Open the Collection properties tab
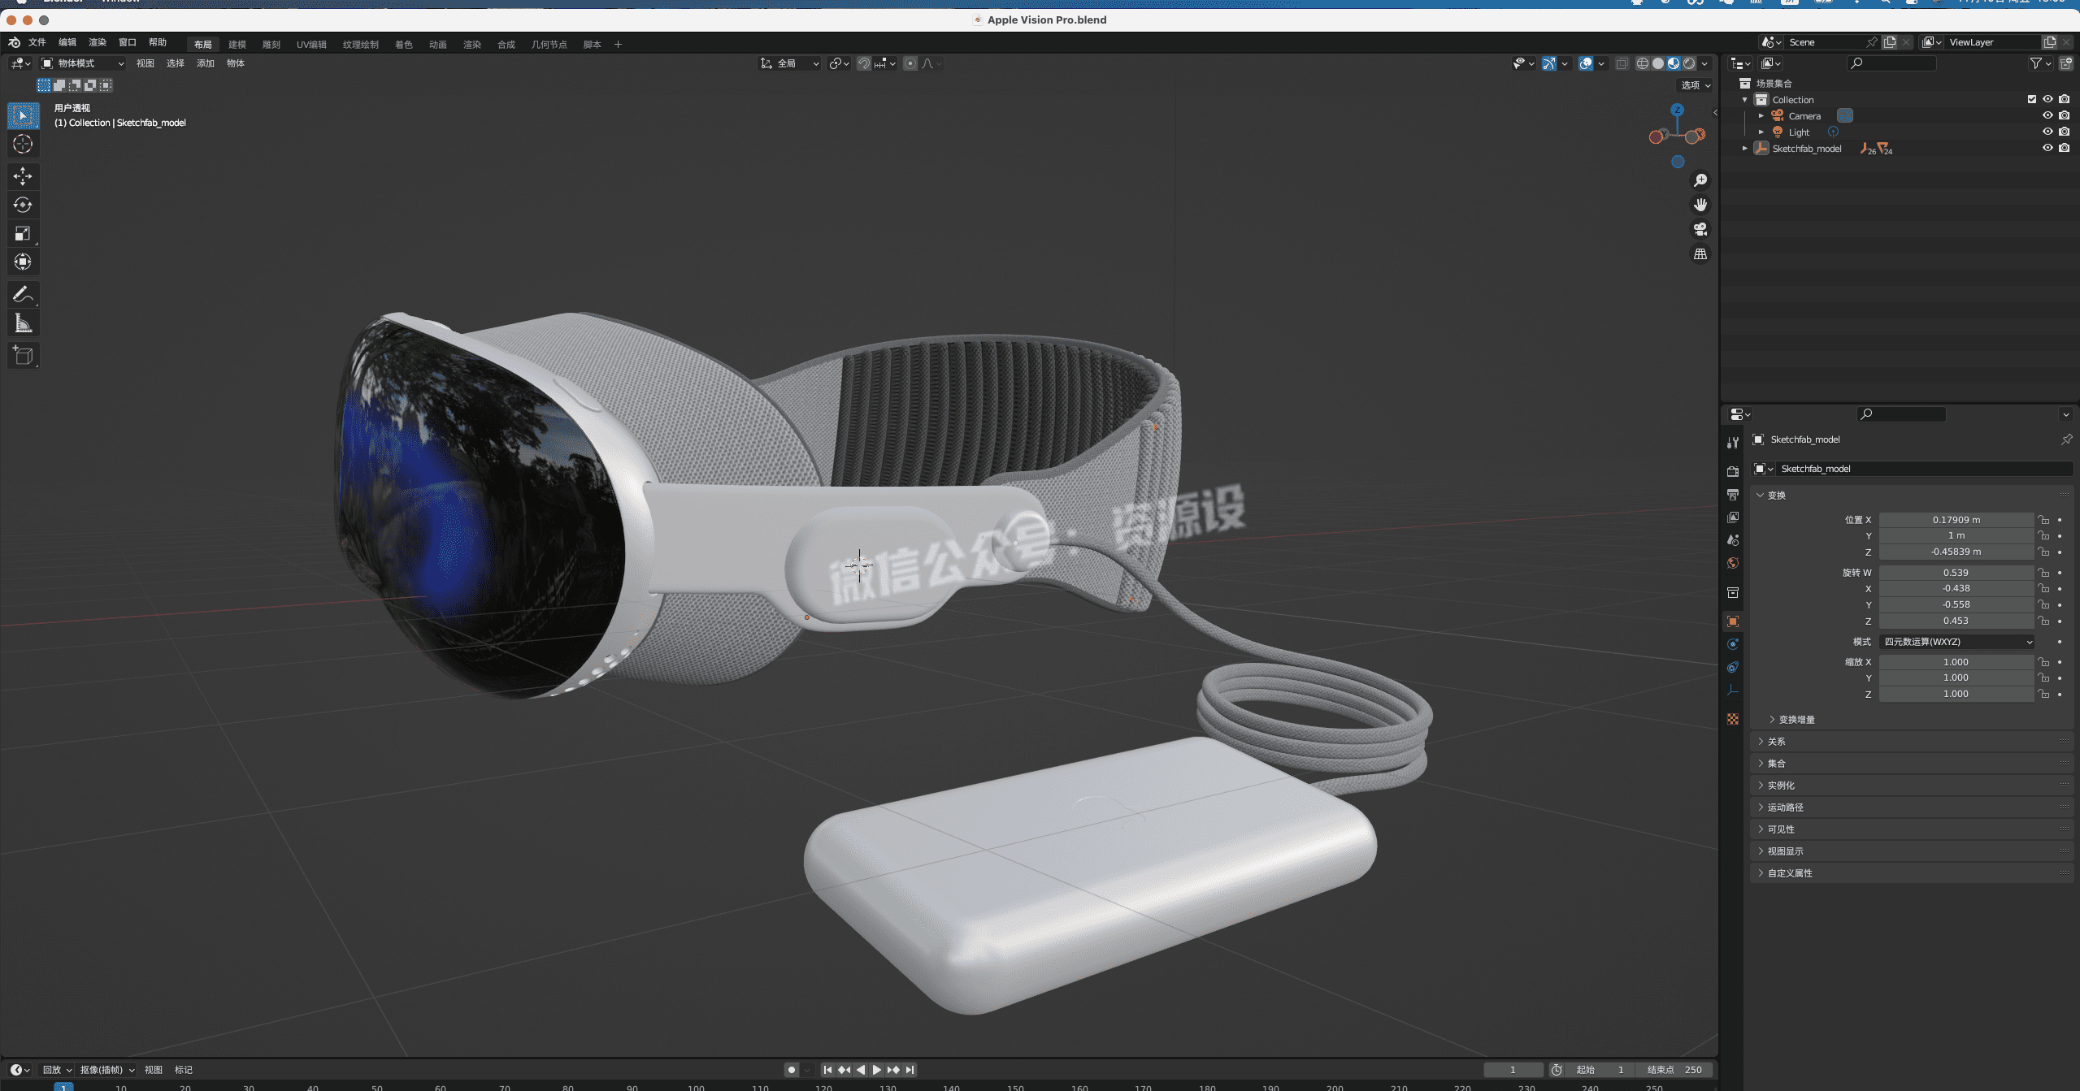Viewport: 2080px width, 1091px height. click(1733, 592)
